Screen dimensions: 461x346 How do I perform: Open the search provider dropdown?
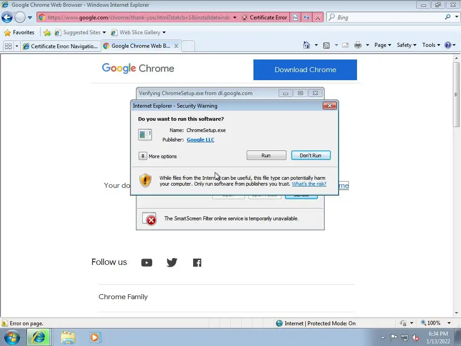point(456,17)
